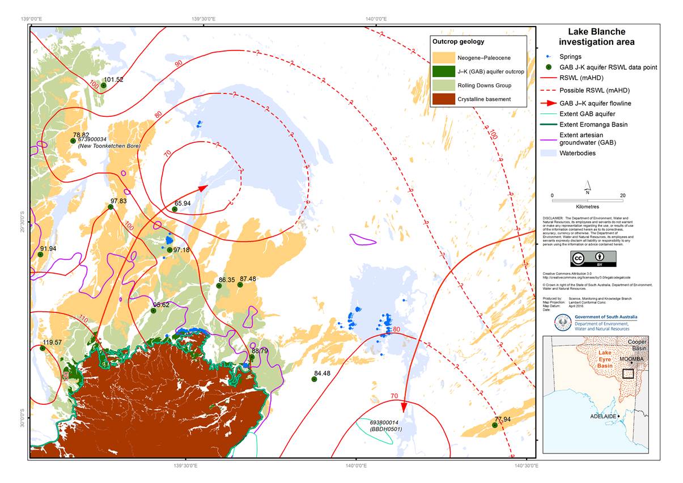Select the data point labelled 95.62

(x=153, y=311)
